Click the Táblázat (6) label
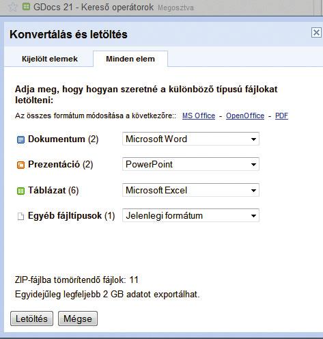This screenshot has height=339, width=323. (53, 190)
